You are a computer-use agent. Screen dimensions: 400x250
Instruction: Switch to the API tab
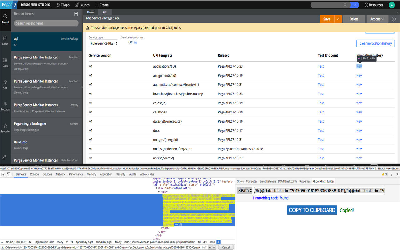click(x=105, y=12)
